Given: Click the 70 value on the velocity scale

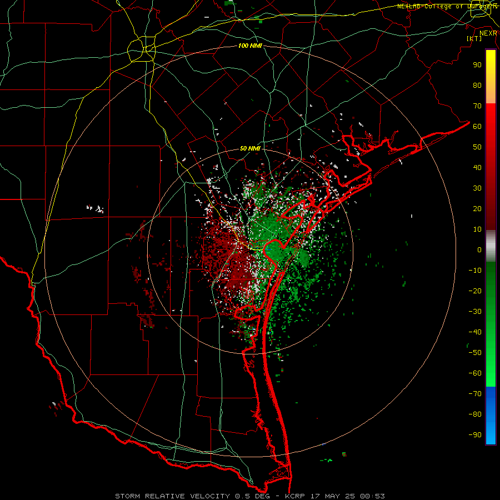Looking at the screenshot, I should tap(477, 106).
